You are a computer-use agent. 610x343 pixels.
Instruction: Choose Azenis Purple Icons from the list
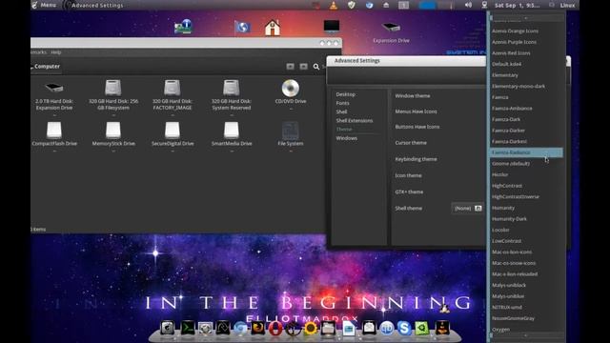pos(514,42)
